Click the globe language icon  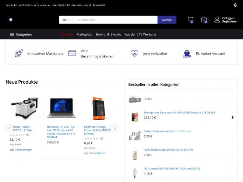[235, 5]
